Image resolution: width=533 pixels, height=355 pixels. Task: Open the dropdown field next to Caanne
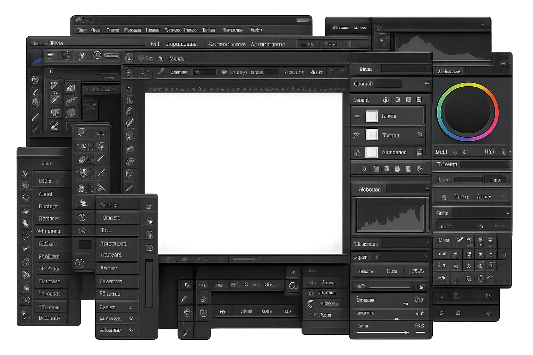coord(204,72)
